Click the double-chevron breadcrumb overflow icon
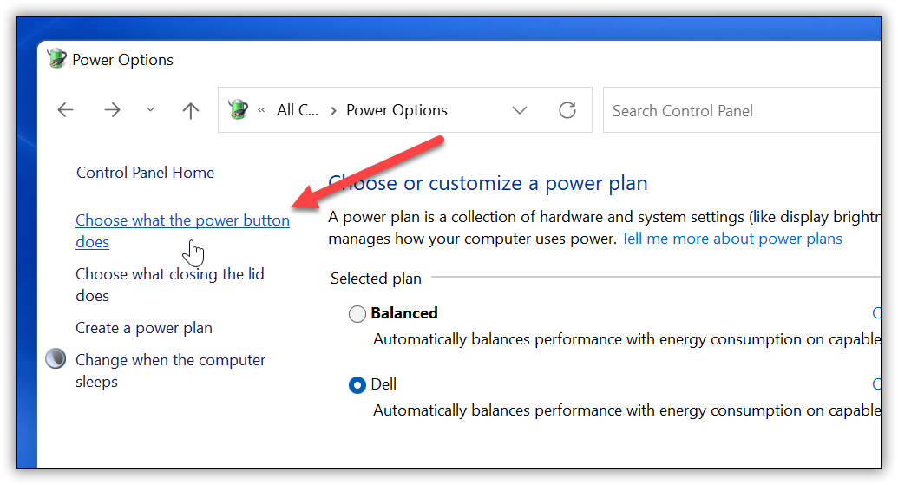Image resolution: width=898 pixels, height=485 pixels. point(261,110)
